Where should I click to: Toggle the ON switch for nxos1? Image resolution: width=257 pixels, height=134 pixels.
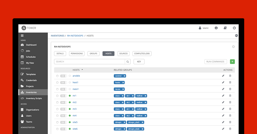pyautogui.click(x=63, y=89)
